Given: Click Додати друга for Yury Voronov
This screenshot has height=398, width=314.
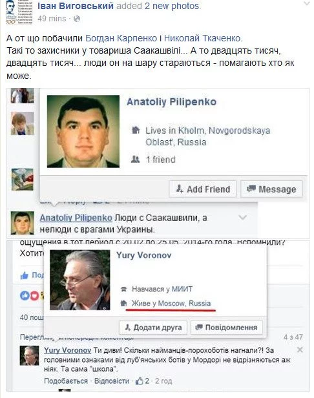Looking at the screenshot, I should click(x=153, y=328).
